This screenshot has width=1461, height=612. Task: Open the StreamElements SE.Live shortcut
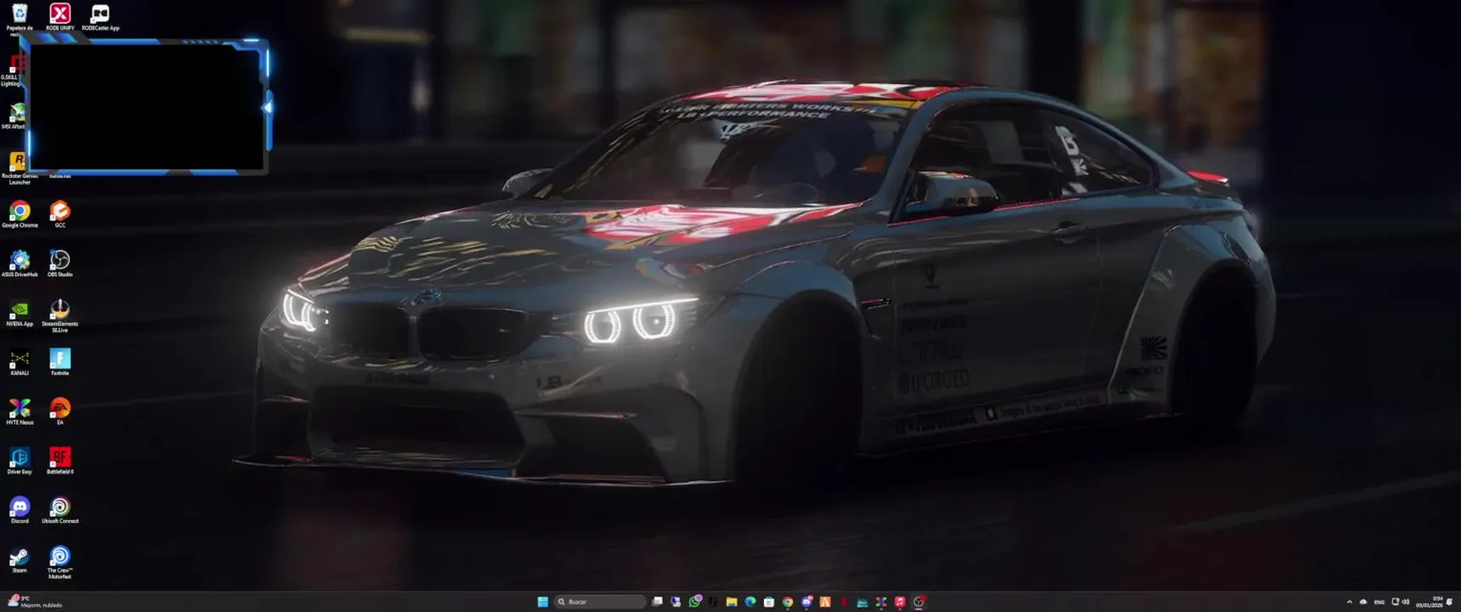click(59, 315)
